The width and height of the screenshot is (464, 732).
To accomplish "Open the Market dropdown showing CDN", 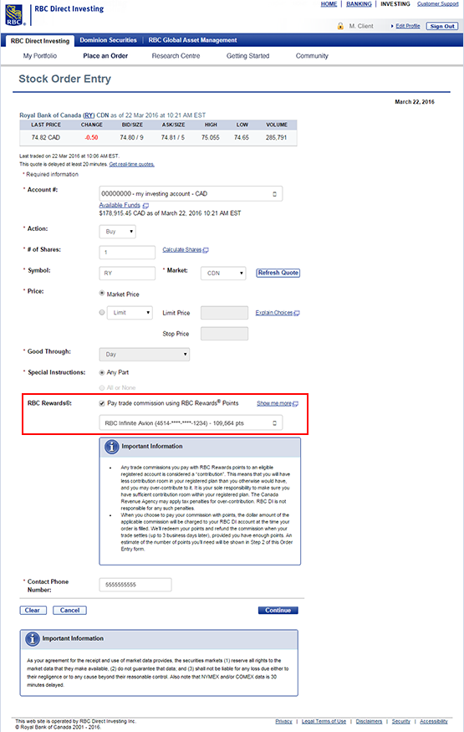I will click(x=223, y=273).
